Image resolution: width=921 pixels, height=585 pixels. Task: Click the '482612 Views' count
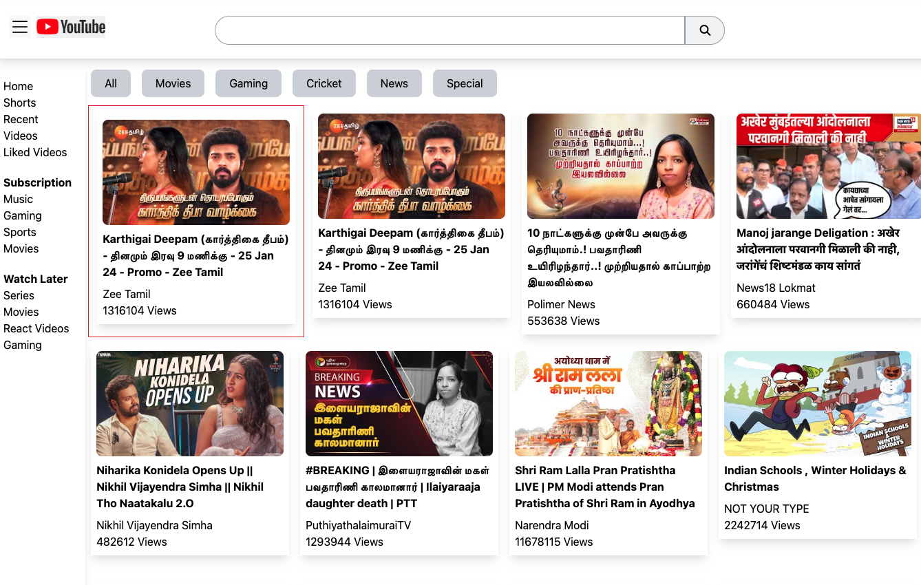[131, 542]
